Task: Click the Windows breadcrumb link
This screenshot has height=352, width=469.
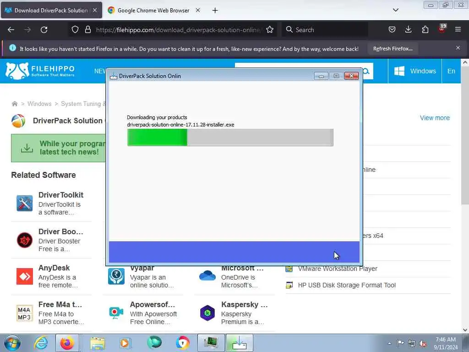Action: [x=39, y=104]
